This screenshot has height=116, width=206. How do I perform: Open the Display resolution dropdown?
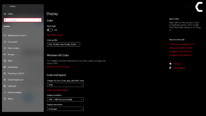click(x=65, y=99)
